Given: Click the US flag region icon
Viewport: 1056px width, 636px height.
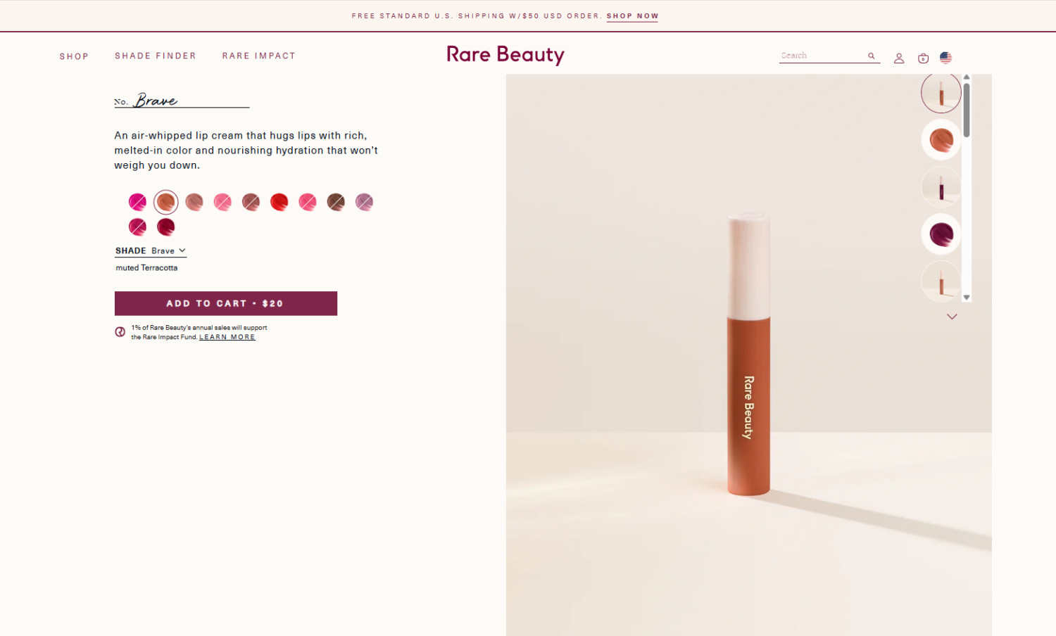Looking at the screenshot, I should (945, 58).
